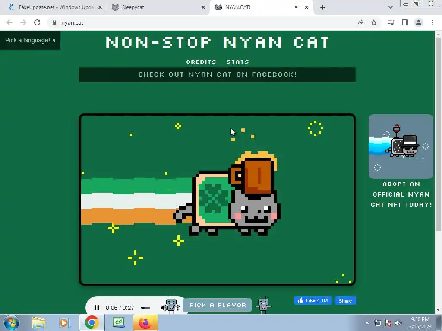Close the NYAN.CAT! tab
This screenshot has height=331, width=442.
point(306,7)
